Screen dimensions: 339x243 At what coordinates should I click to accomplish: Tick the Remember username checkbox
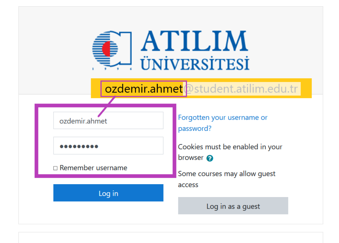point(55,168)
